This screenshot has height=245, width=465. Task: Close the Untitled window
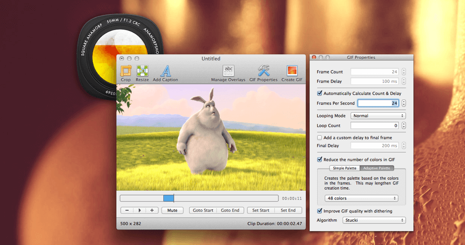122,59
